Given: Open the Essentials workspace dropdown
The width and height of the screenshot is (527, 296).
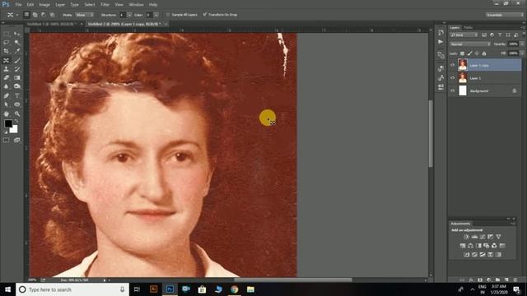Looking at the screenshot, I should (x=504, y=15).
